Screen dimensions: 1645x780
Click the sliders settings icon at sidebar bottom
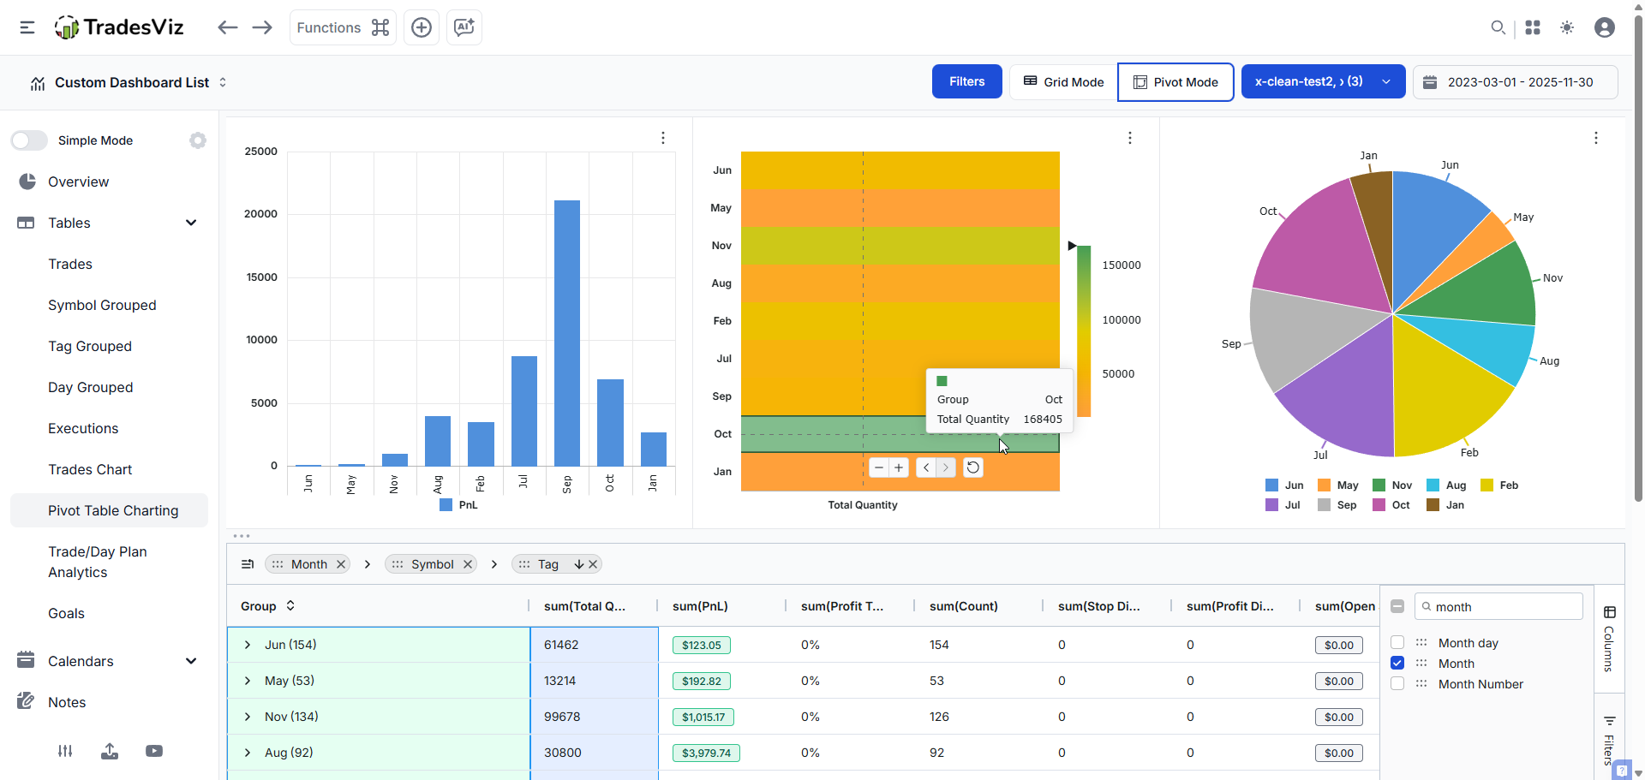[65, 751]
